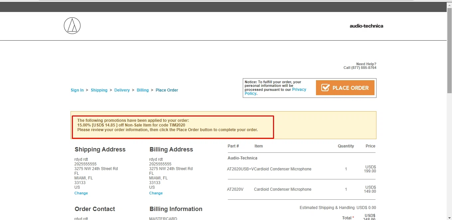This screenshot has height=220, width=452.
Task: Click the Order Contact heading
Action: [x=95, y=209]
